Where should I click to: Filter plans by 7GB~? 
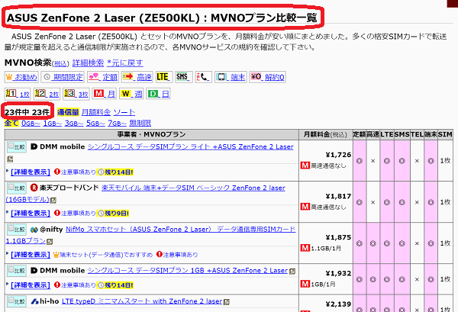click(117, 123)
